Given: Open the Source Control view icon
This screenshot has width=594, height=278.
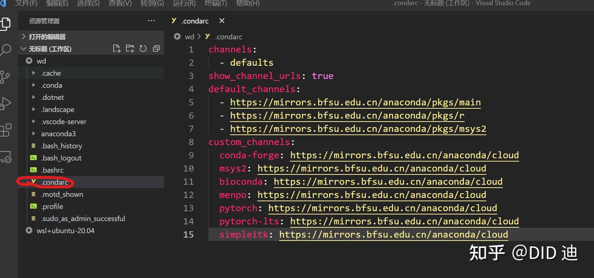Looking at the screenshot, I should (x=5, y=77).
